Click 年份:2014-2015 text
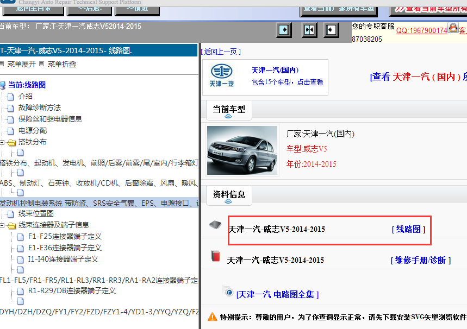This screenshot has width=467, height=329. (311, 164)
